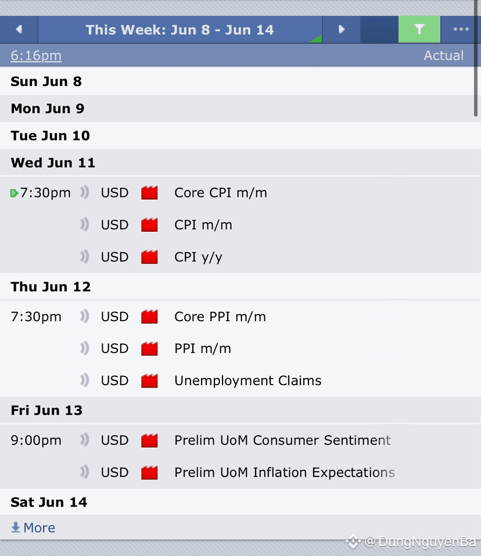The height and width of the screenshot is (556, 481).
Task: Click the sound icon beside Core PPI m/m
Action: click(x=85, y=317)
